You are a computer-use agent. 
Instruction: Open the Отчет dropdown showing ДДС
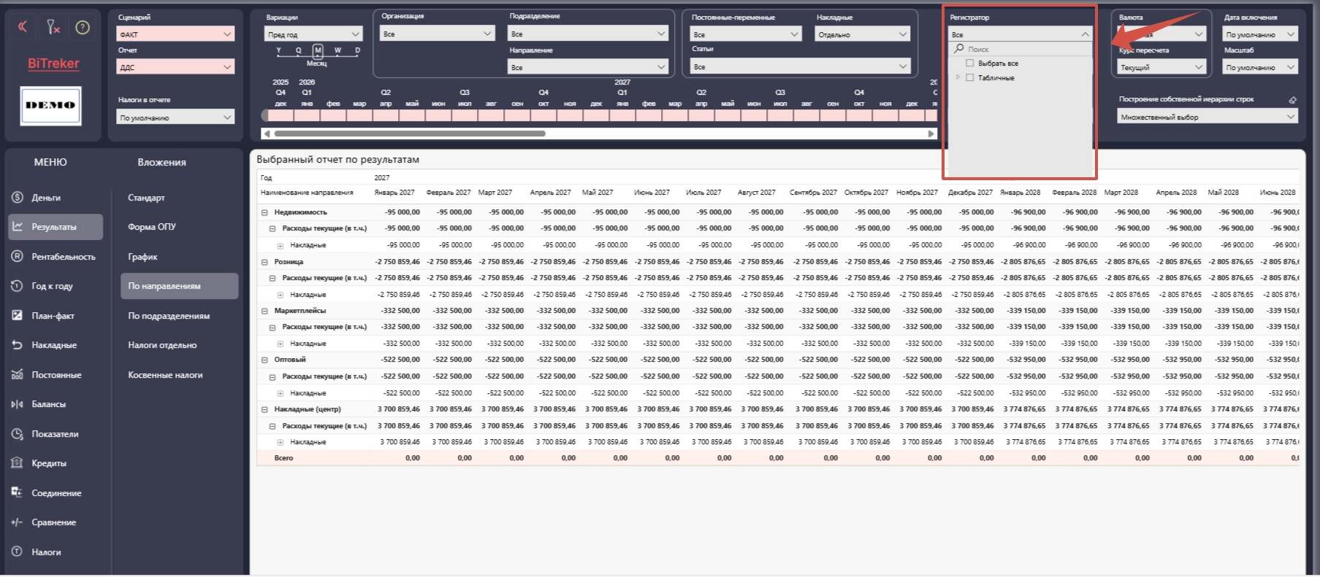[175, 67]
